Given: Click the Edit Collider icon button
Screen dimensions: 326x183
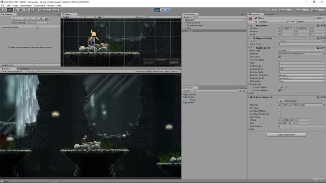Looking at the screenshot, I should pyautogui.click(x=281, y=101).
